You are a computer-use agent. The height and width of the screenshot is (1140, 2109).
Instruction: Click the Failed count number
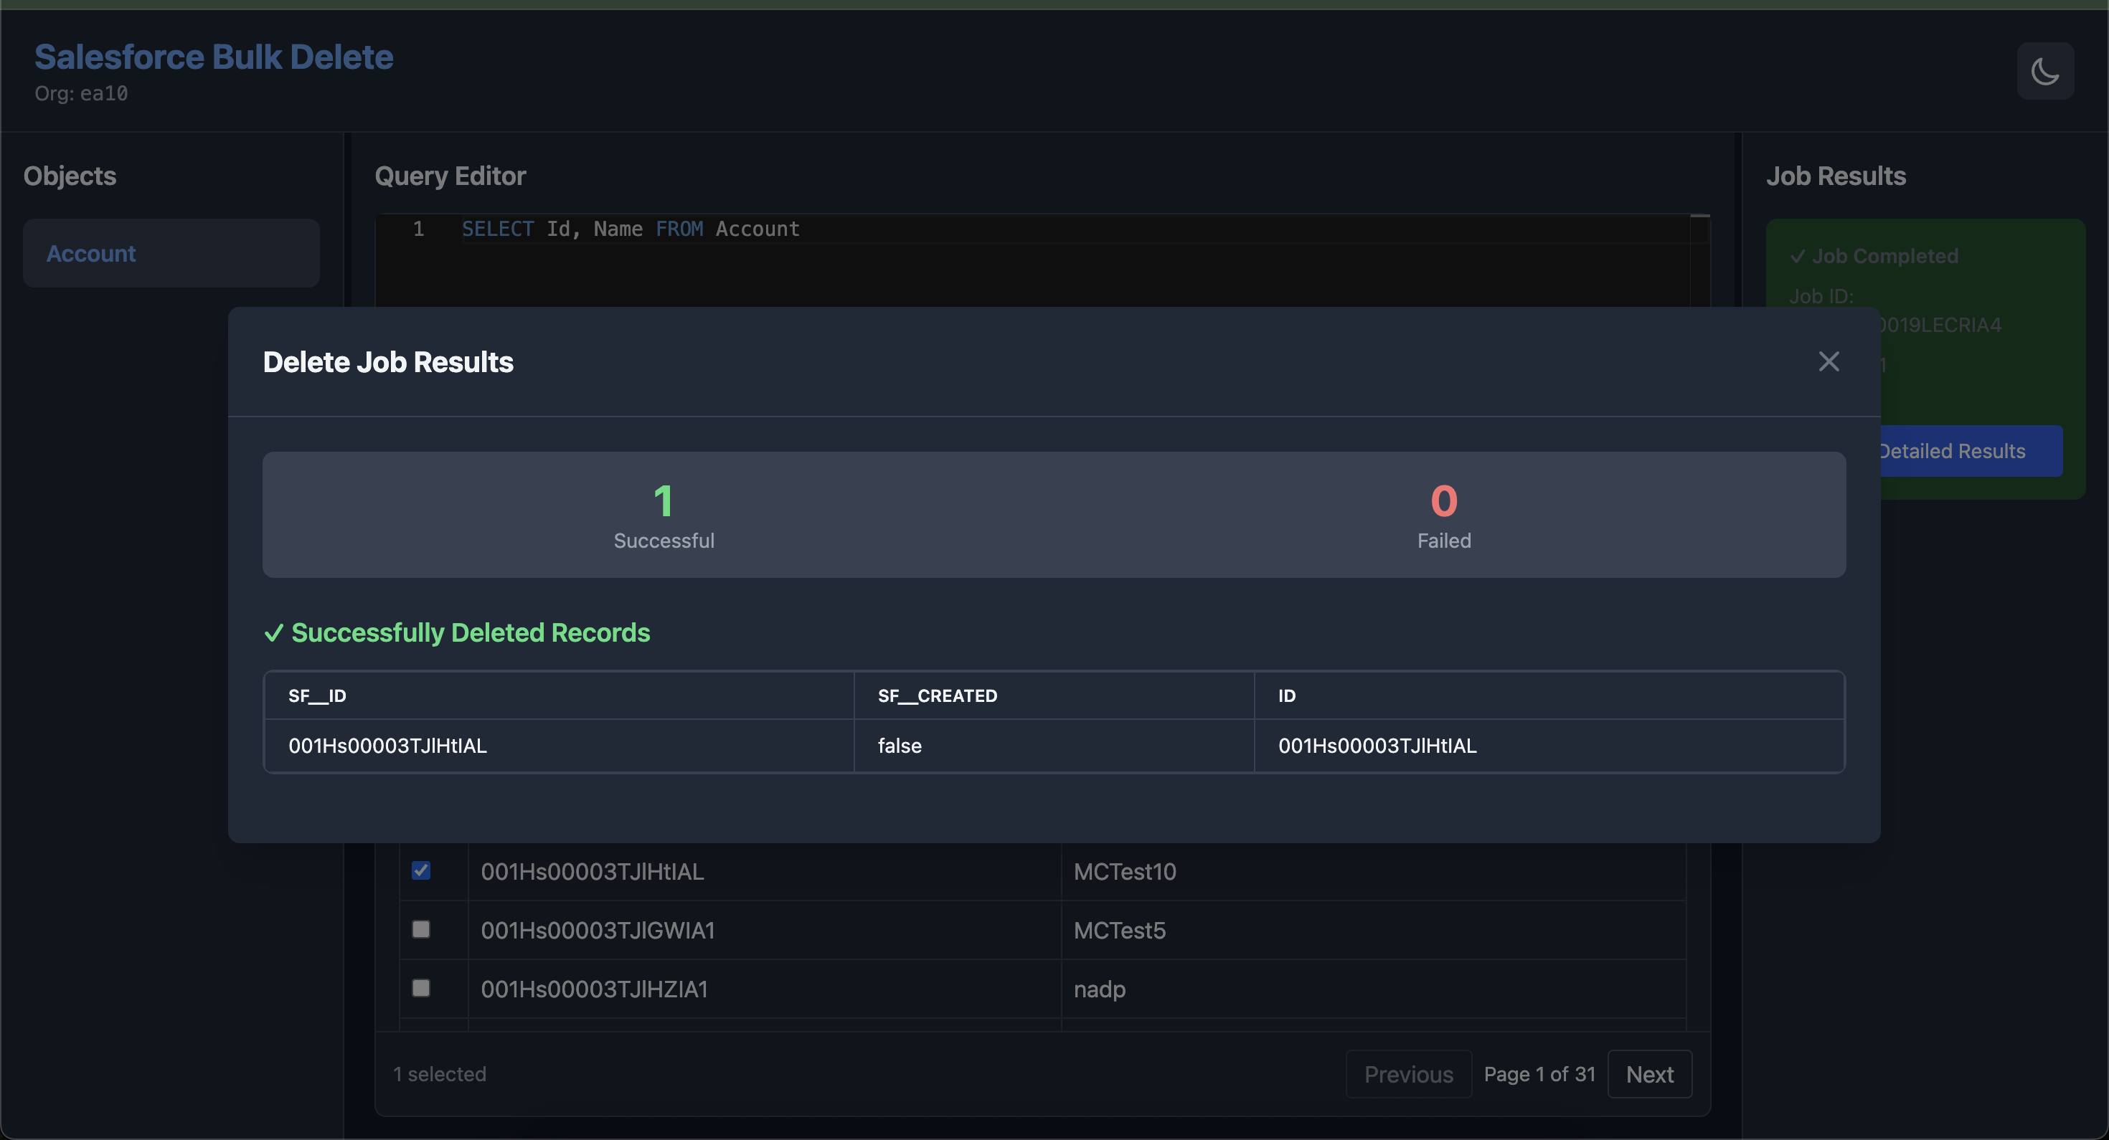[x=1443, y=501]
